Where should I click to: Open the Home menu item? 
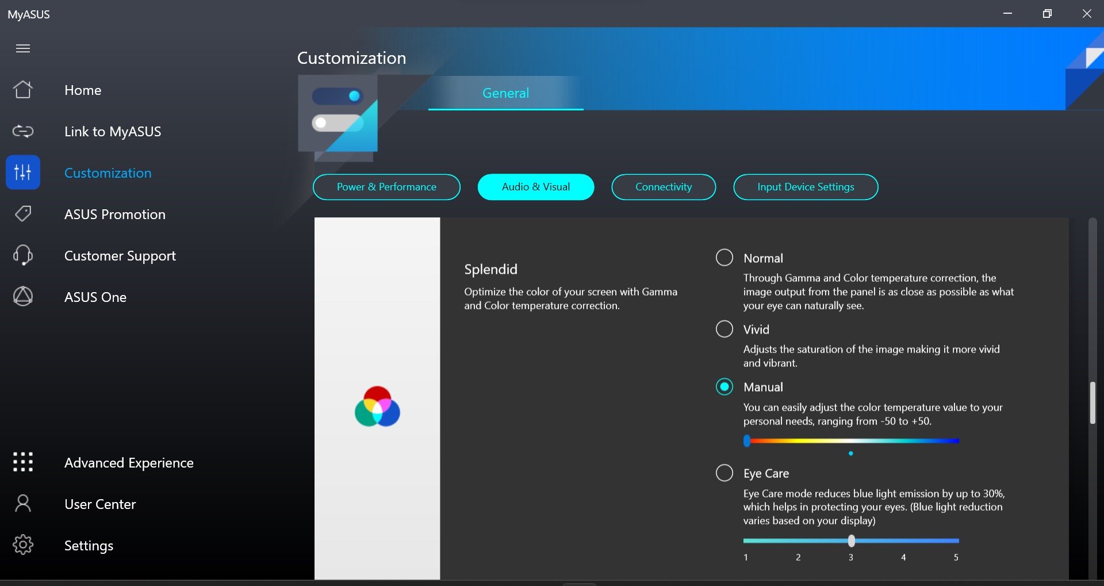pos(83,90)
